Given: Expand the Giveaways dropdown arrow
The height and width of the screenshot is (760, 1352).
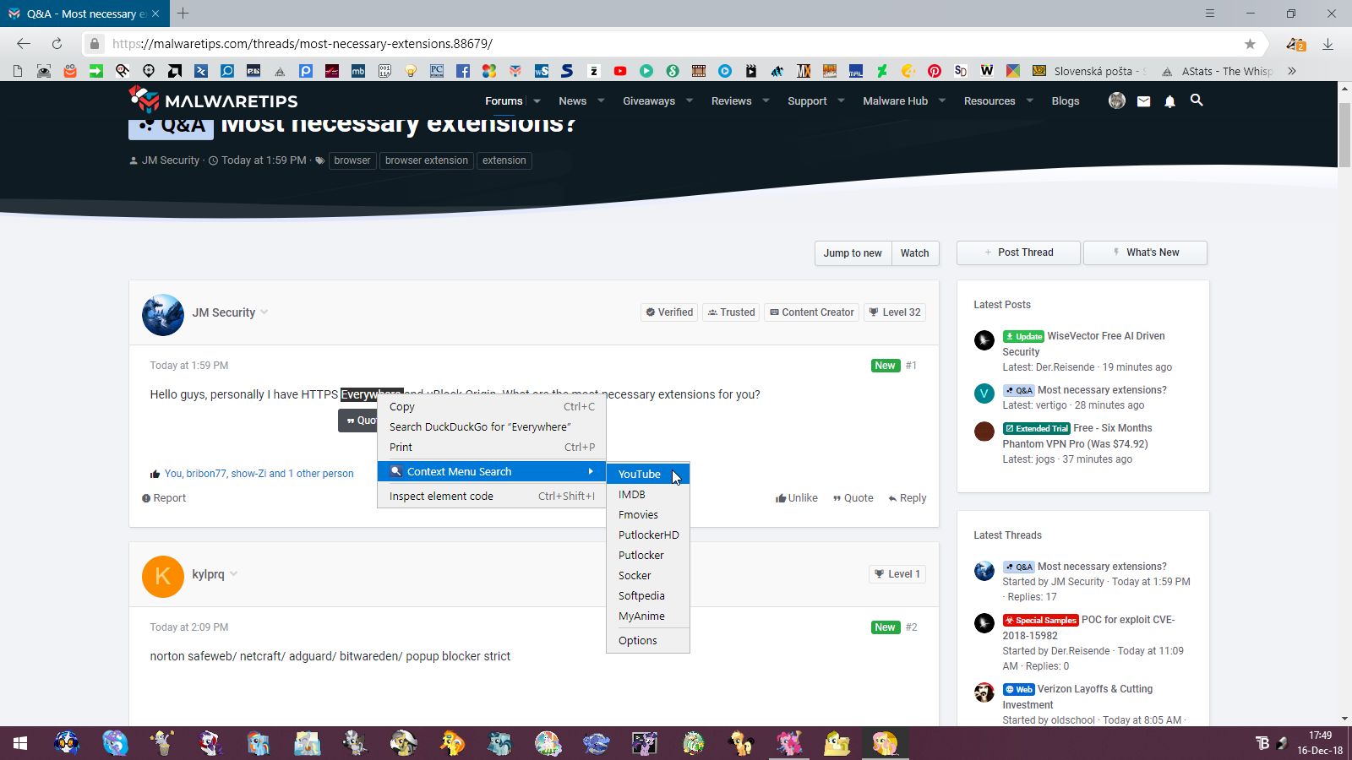Looking at the screenshot, I should 690,100.
